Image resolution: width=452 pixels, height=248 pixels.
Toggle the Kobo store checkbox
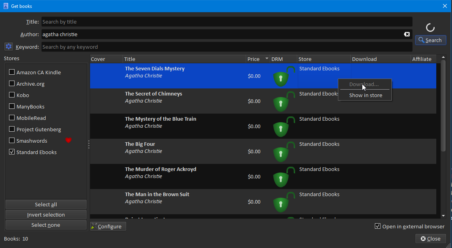(12, 95)
